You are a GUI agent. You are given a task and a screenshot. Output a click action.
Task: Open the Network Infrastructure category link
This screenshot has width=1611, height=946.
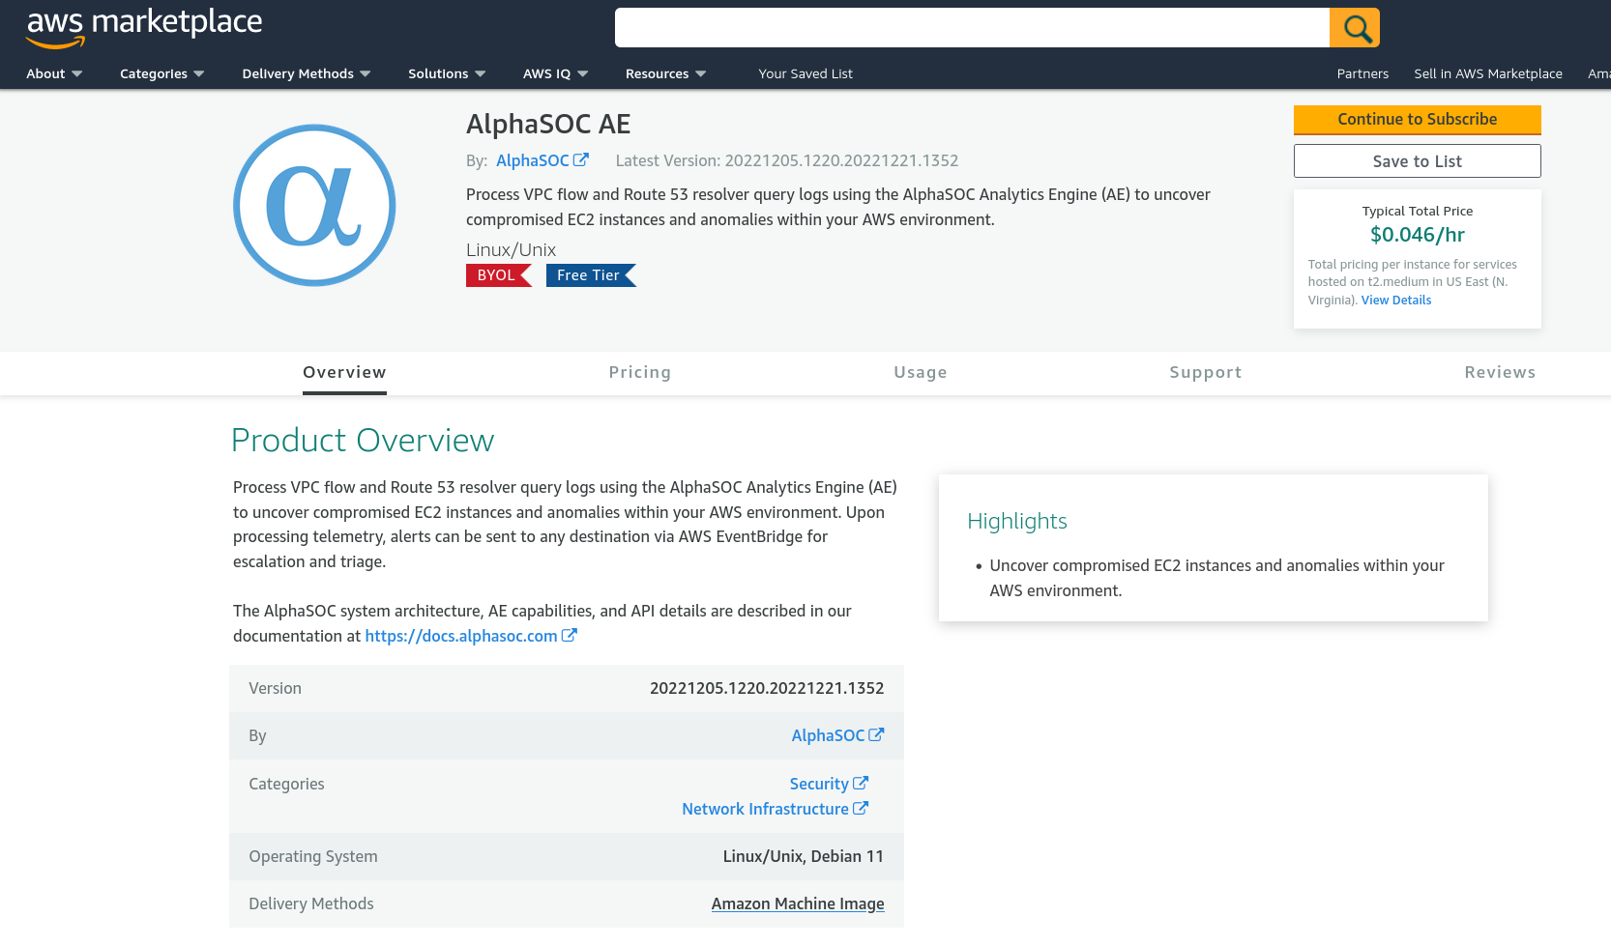pos(765,809)
